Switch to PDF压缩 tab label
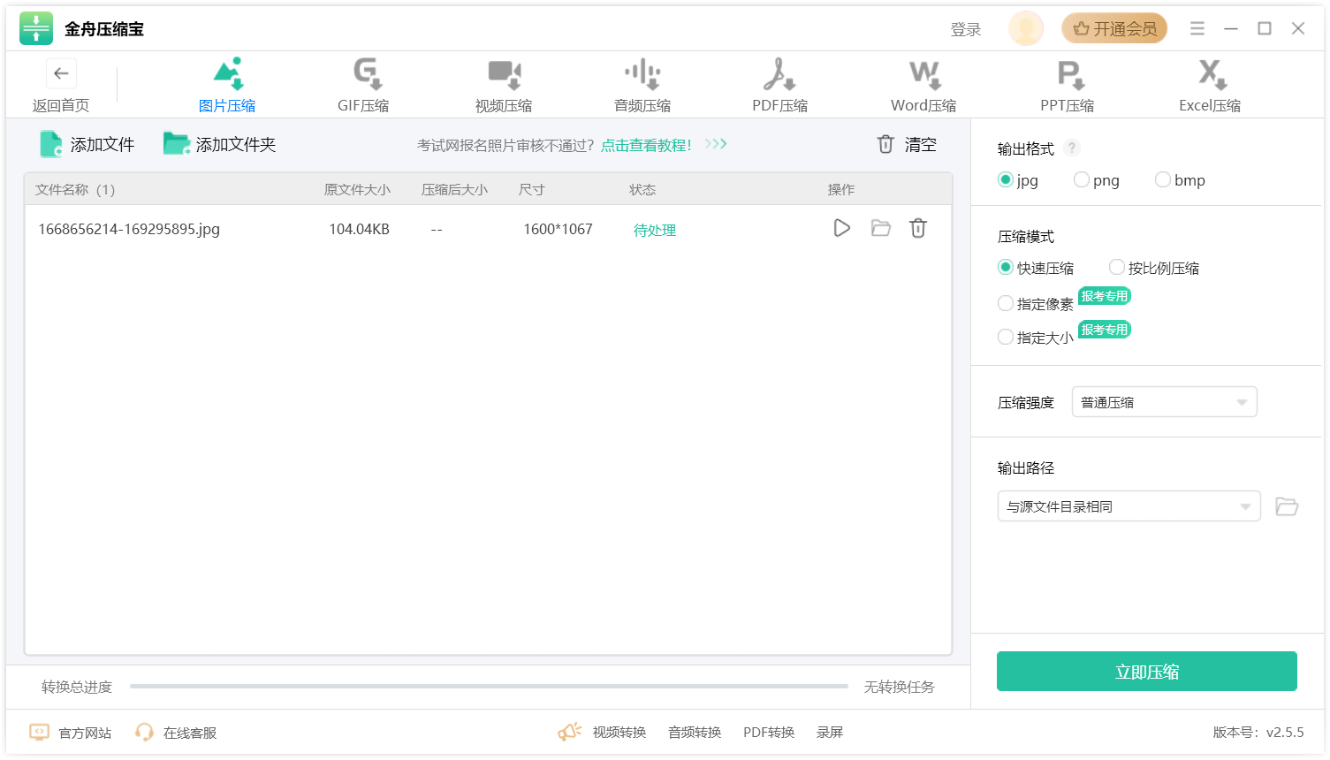Image resolution: width=1330 pixels, height=760 pixels. 780,105
